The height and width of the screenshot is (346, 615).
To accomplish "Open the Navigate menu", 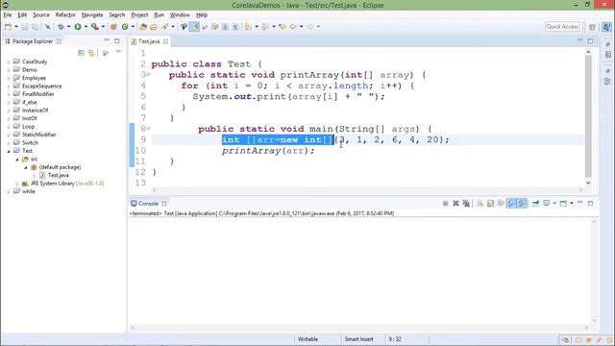I will pos(92,15).
